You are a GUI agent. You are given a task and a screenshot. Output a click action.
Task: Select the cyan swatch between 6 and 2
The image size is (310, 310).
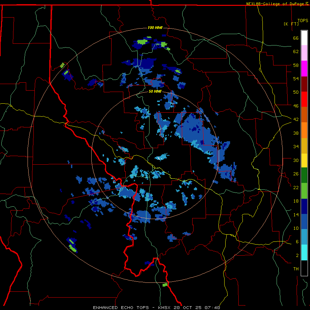[x=304, y=252]
